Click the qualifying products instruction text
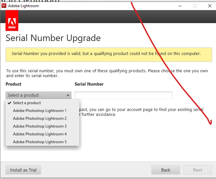Image resolution: width=216 pixels, height=179 pixels. click(107, 73)
